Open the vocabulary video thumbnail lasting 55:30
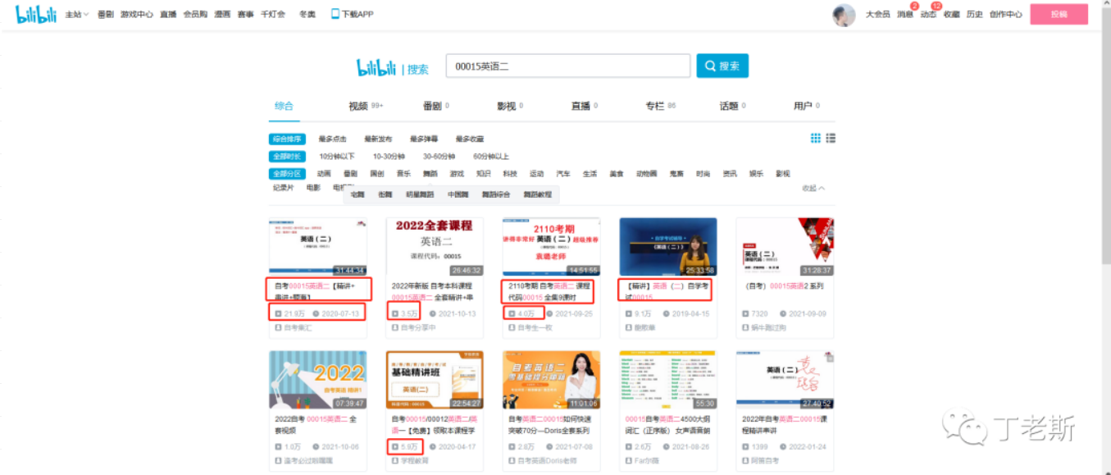Image resolution: width=1111 pixels, height=475 pixels. [x=668, y=381]
